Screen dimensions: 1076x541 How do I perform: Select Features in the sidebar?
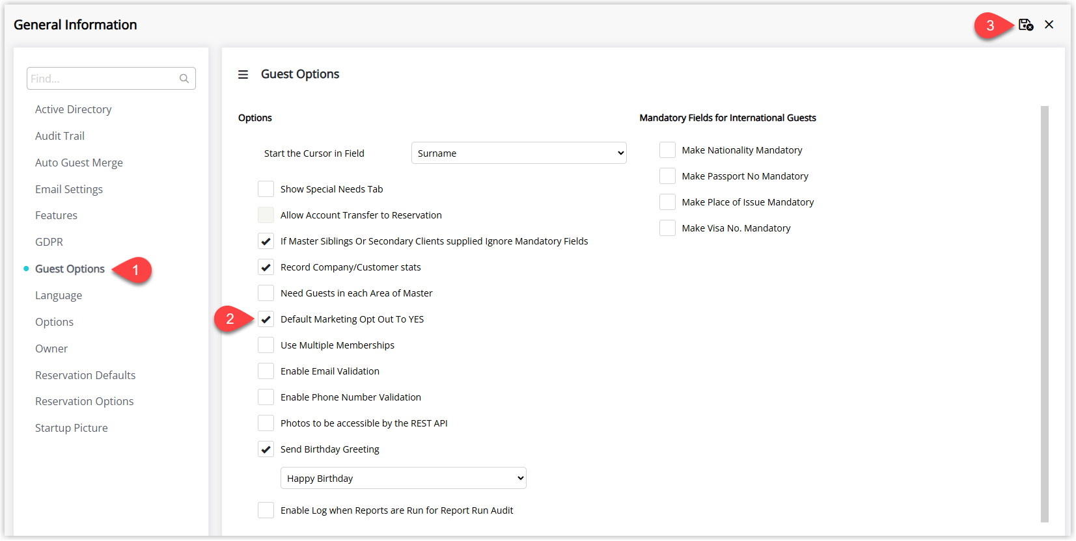pyautogui.click(x=56, y=215)
